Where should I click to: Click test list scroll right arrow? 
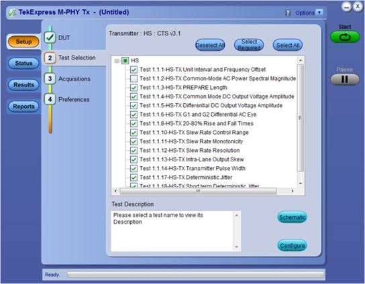(293, 191)
